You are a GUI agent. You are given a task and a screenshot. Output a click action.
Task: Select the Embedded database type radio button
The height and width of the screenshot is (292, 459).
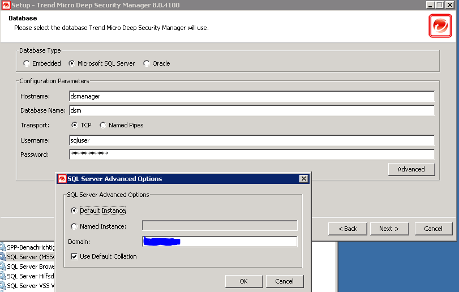27,63
